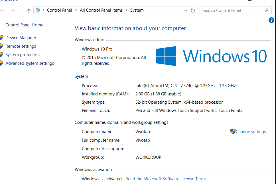This screenshot has width=276, height=184.
Task: Click the Installed memory (RAM) label
Action: point(105,94)
